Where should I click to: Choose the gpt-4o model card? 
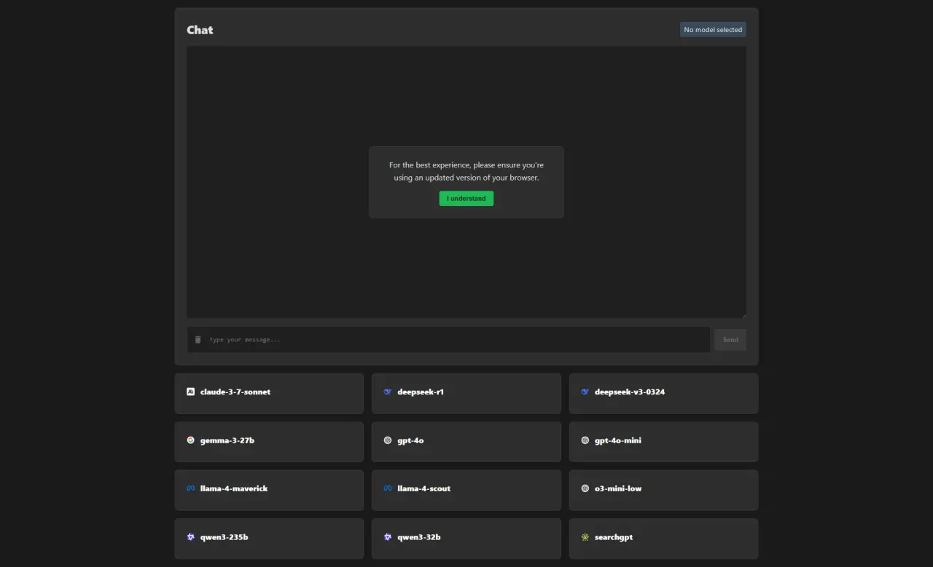[x=466, y=442]
